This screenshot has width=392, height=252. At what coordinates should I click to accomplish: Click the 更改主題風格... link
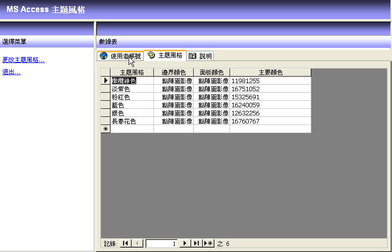[24, 60]
